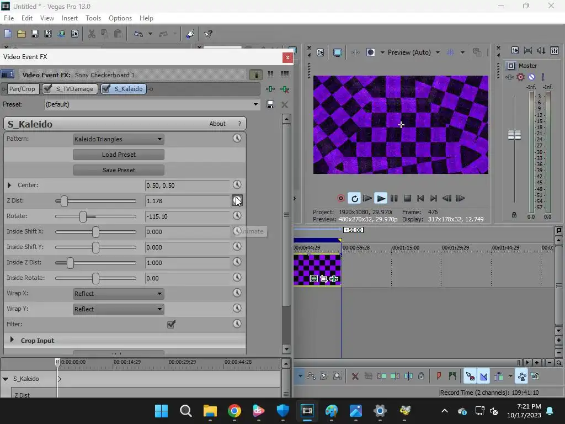Viewport: 565px width, 424px height.
Task: Select the Zoom edit tool
Action: pyautogui.click(x=337, y=376)
